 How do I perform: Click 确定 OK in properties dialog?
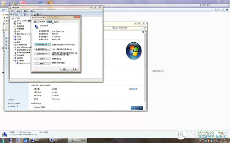[65, 69]
